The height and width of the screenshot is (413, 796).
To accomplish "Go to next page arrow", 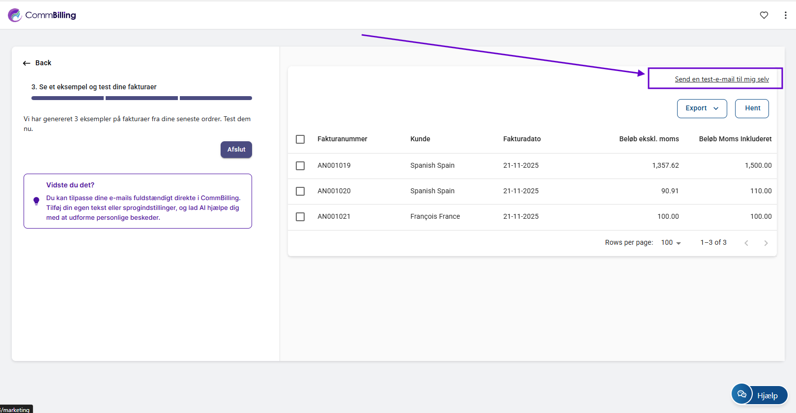I will click(766, 243).
